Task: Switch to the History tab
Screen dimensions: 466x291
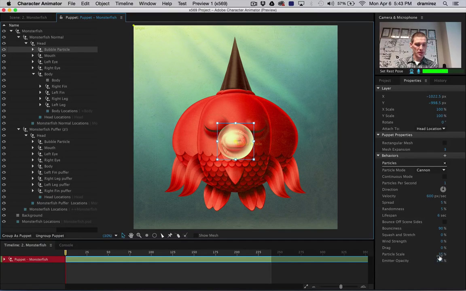Action: pyautogui.click(x=440, y=80)
